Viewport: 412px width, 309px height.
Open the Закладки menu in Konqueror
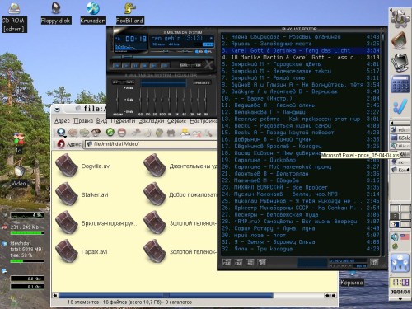152,121
